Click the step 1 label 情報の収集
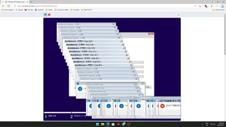 (x=52, y=116)
